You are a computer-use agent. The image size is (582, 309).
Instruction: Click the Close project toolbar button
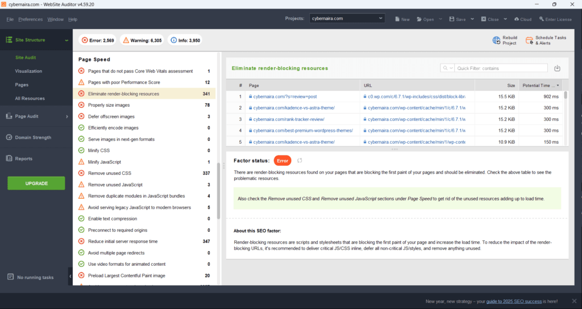tap(490, 19)
